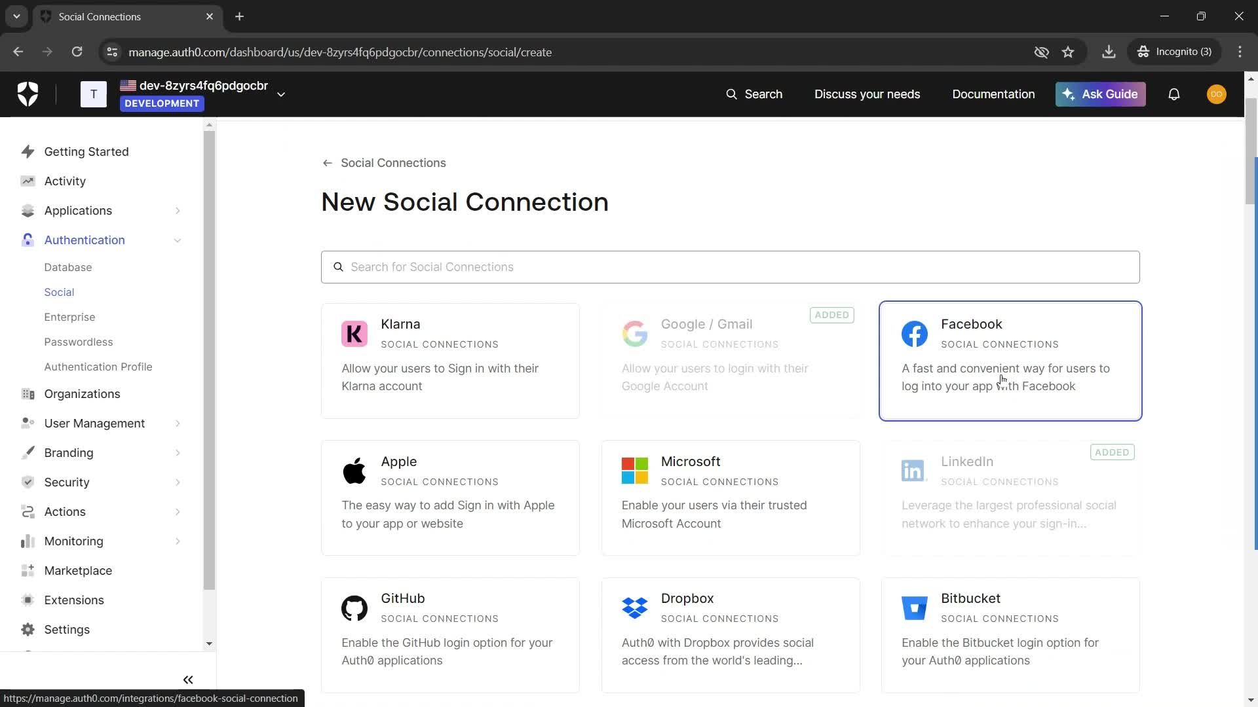Choose the GitHub octocat logo
The width and height of the screenshot is (1258, 707).
354,608
